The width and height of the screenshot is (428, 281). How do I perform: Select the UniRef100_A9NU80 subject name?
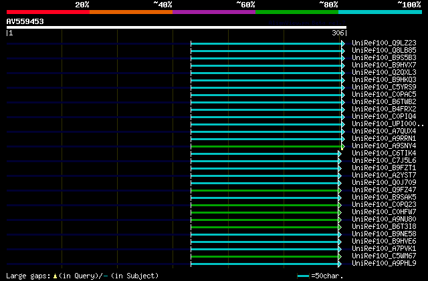tap(384, 220)
